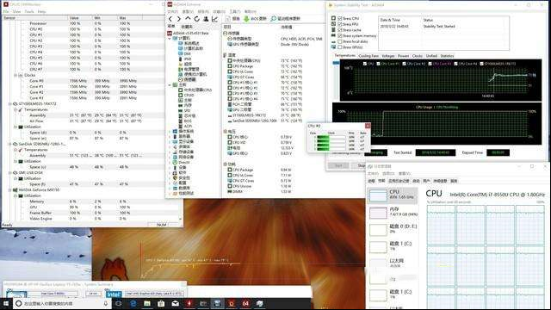Open Mail app from taskbar
The width and height of the screenshot is (551, 310).
[x=176, y=303]
